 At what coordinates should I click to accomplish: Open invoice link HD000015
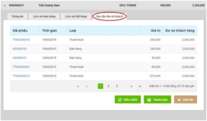[x=19, y=58]
